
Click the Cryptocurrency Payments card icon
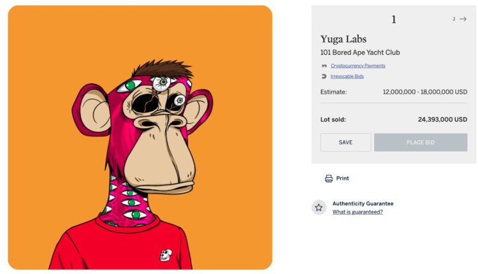[x=324, y=66]
